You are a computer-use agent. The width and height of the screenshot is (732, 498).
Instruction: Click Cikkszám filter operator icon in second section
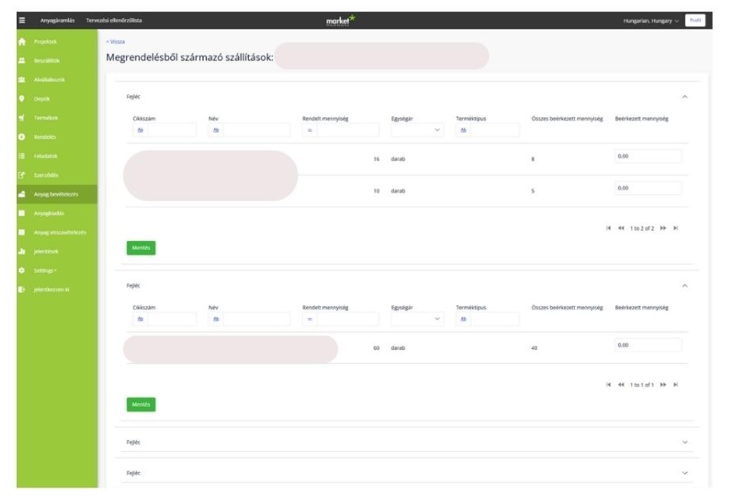pos(140,320)
